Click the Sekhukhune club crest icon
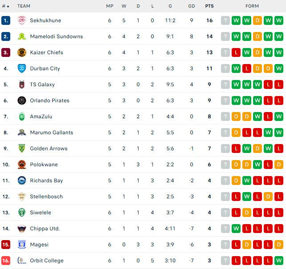The height and width of the screenshot is (269, 286). point(21,20)
